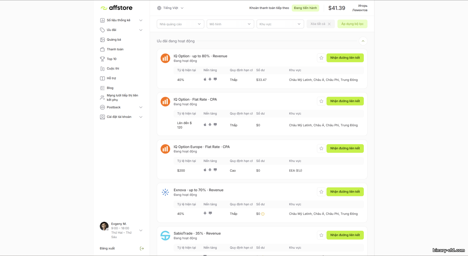Click the Đăng xuất logout arrow icon
Image resolution: width=468 pixels, height=256 pixels.
point(142,249)
